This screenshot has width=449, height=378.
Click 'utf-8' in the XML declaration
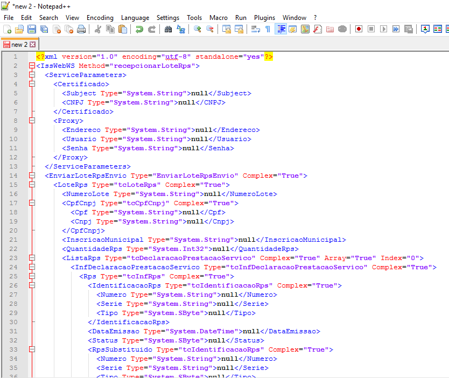(176, 57)
